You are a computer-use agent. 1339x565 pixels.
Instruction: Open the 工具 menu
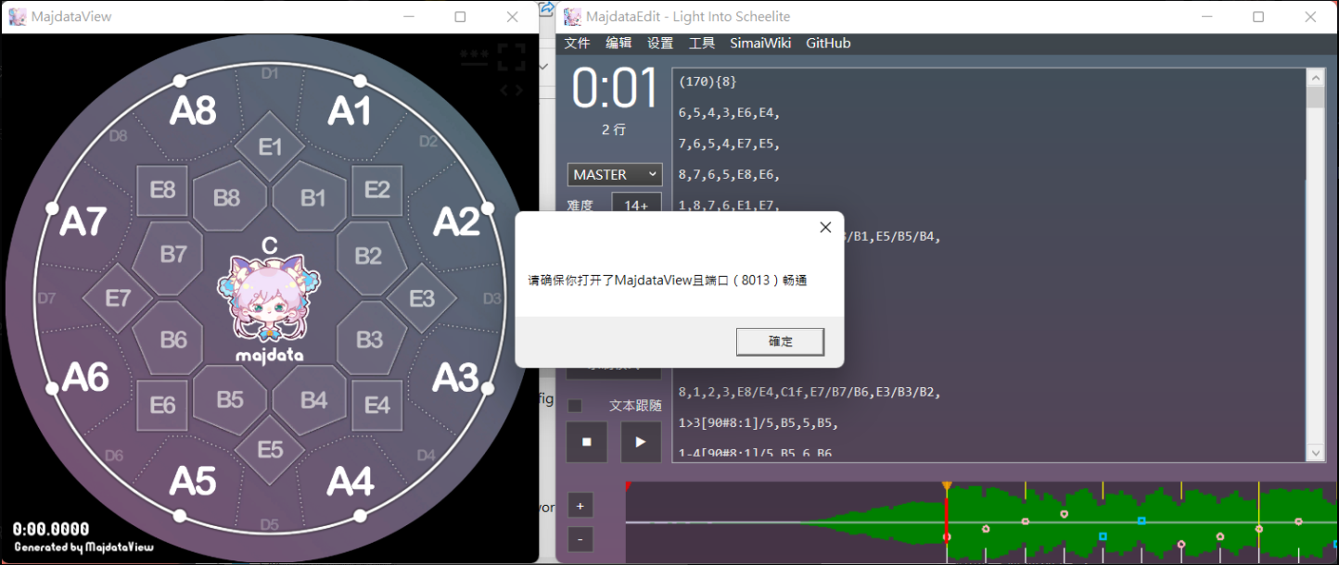coord(702,43)
